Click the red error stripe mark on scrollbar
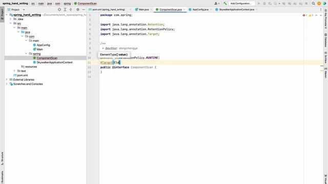This screenshot has width=328, height=184. click(x=322, y=66)
